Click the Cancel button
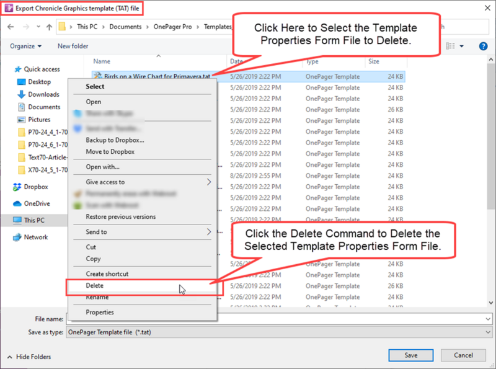Image resolution: width=496 pixels, height=369 pixels. (x=463, y=356)
